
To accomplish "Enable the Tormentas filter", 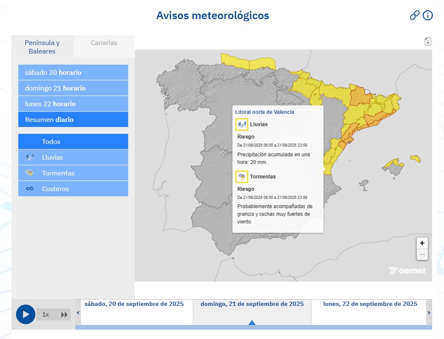I will coord(73,172).
